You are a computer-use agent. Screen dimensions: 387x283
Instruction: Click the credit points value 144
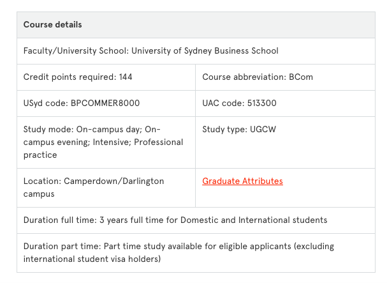pos(126,77)
